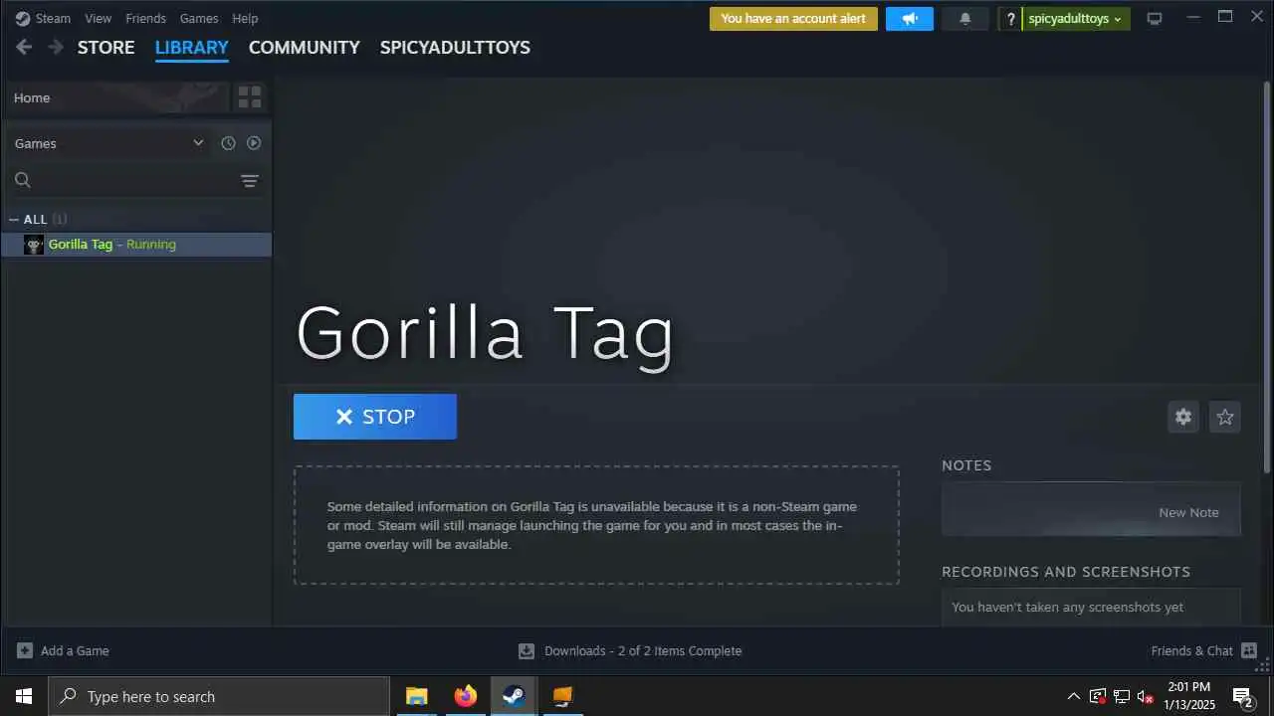Open the SPICYADULTTOYS profile tab
Image resolution: width=1274 pixels, height=716 pixels.
coord(455,48)
